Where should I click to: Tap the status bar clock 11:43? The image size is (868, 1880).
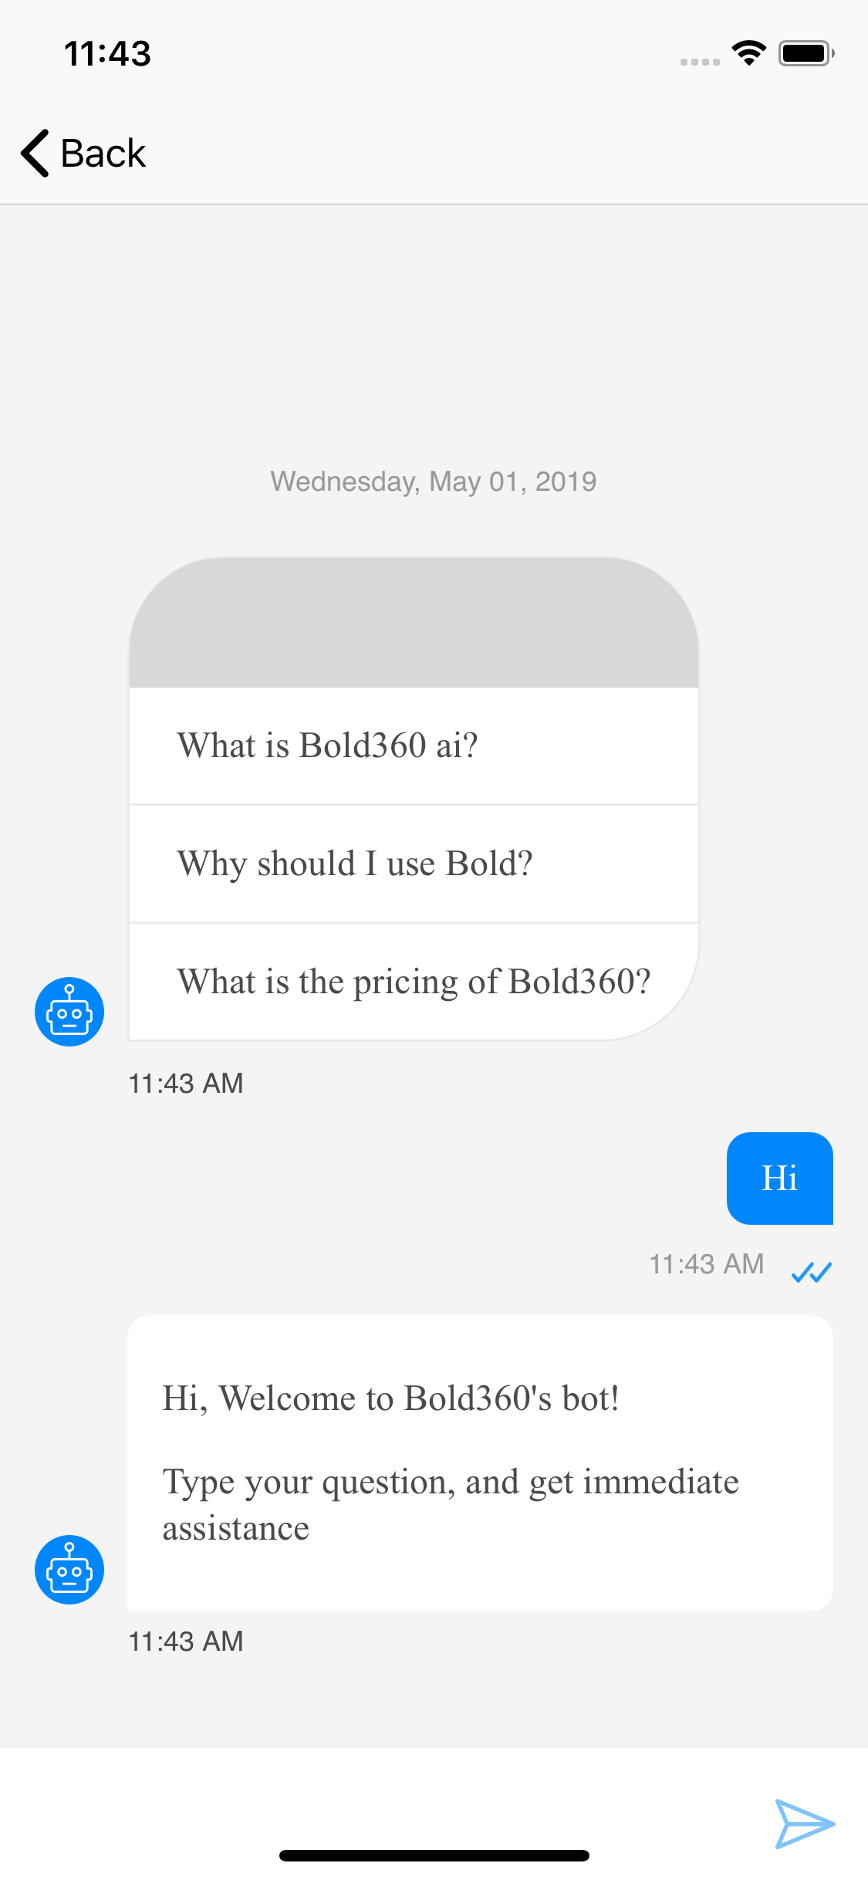(107, 54)
